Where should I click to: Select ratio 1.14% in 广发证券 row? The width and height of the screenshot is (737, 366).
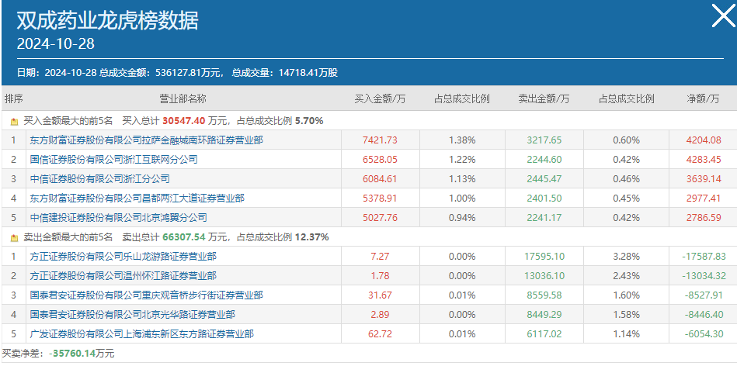626,334
